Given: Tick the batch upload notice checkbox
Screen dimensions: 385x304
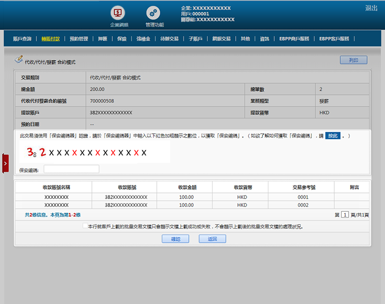Looking at the screenshot, I should pos(85,225).
